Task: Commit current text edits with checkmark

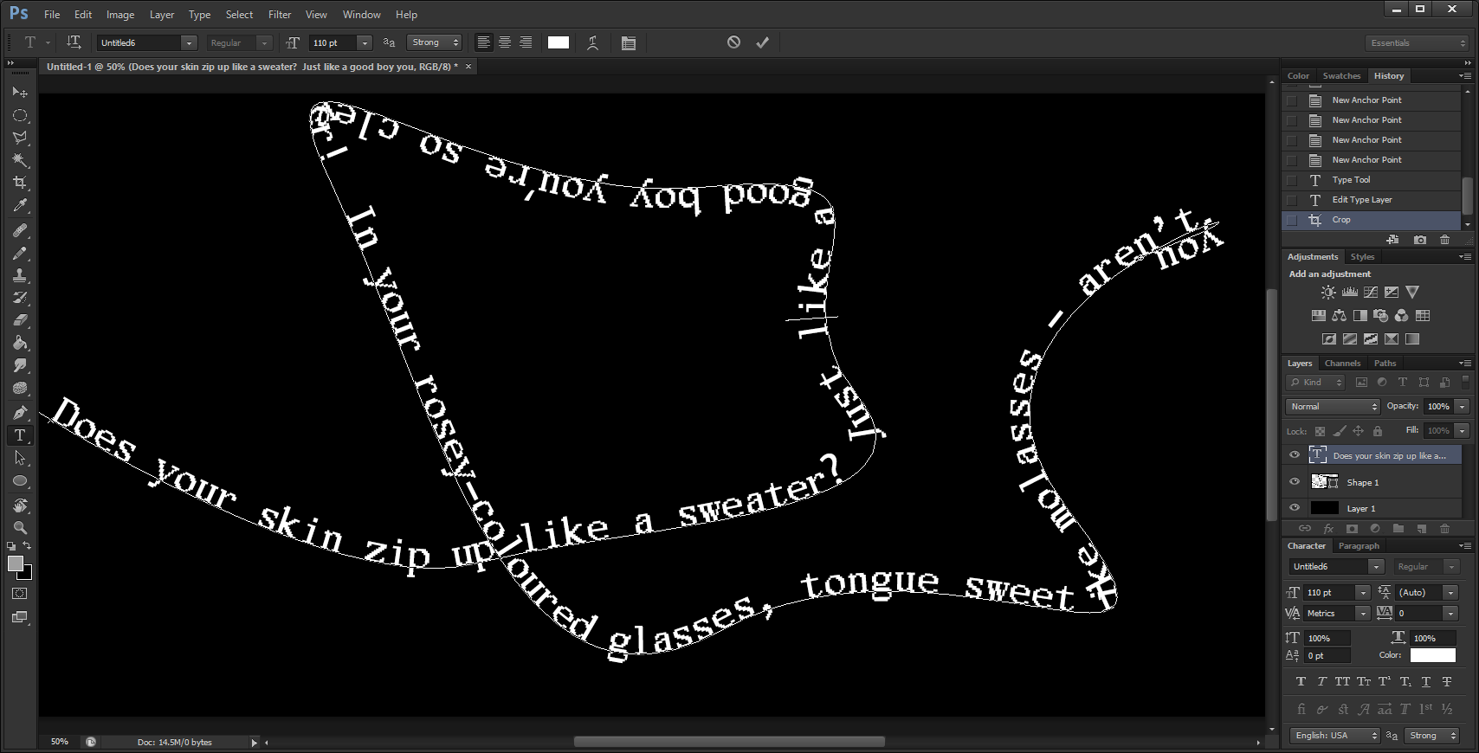Action: (762, 42)
